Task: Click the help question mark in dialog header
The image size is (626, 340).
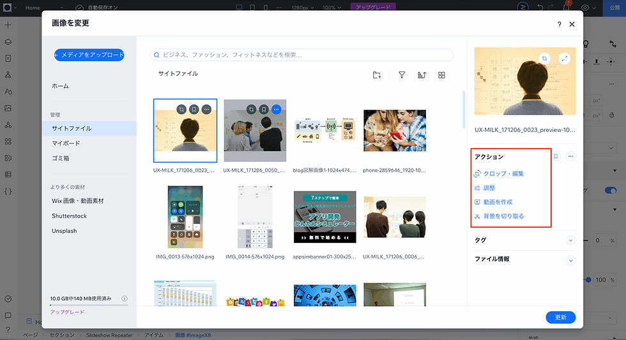Action: (x=559, y=24)
